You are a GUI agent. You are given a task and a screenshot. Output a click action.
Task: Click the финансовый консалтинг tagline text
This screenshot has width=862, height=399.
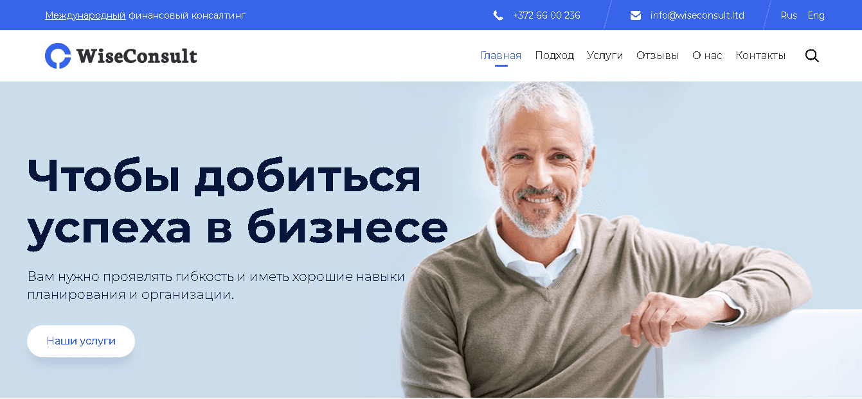click(x=187, y=15)
